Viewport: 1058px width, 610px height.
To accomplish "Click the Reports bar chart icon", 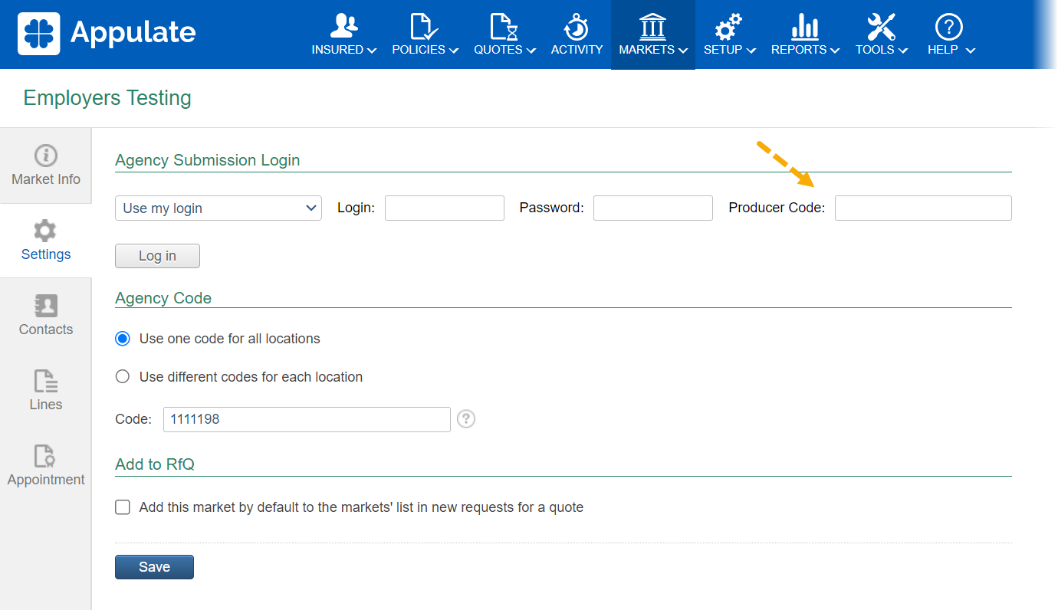I will click(x=805, y=28).
